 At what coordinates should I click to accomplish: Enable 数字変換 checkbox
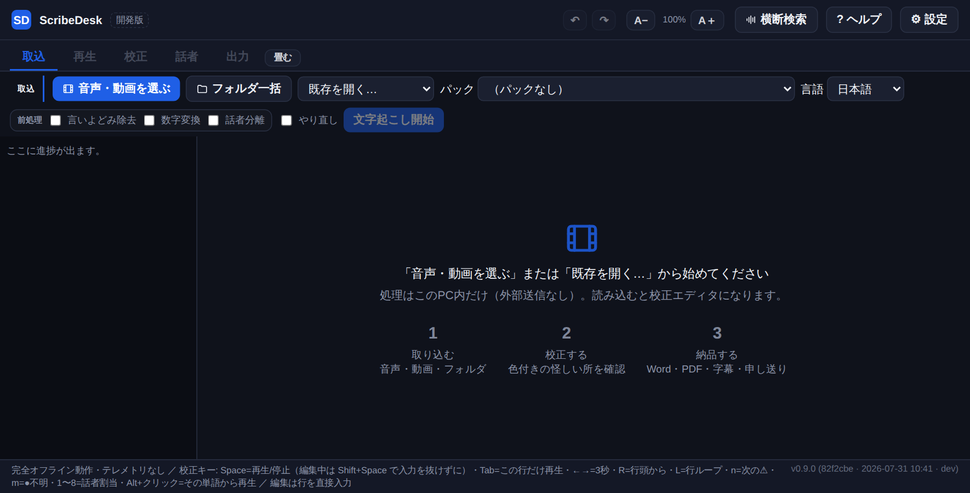150,121
